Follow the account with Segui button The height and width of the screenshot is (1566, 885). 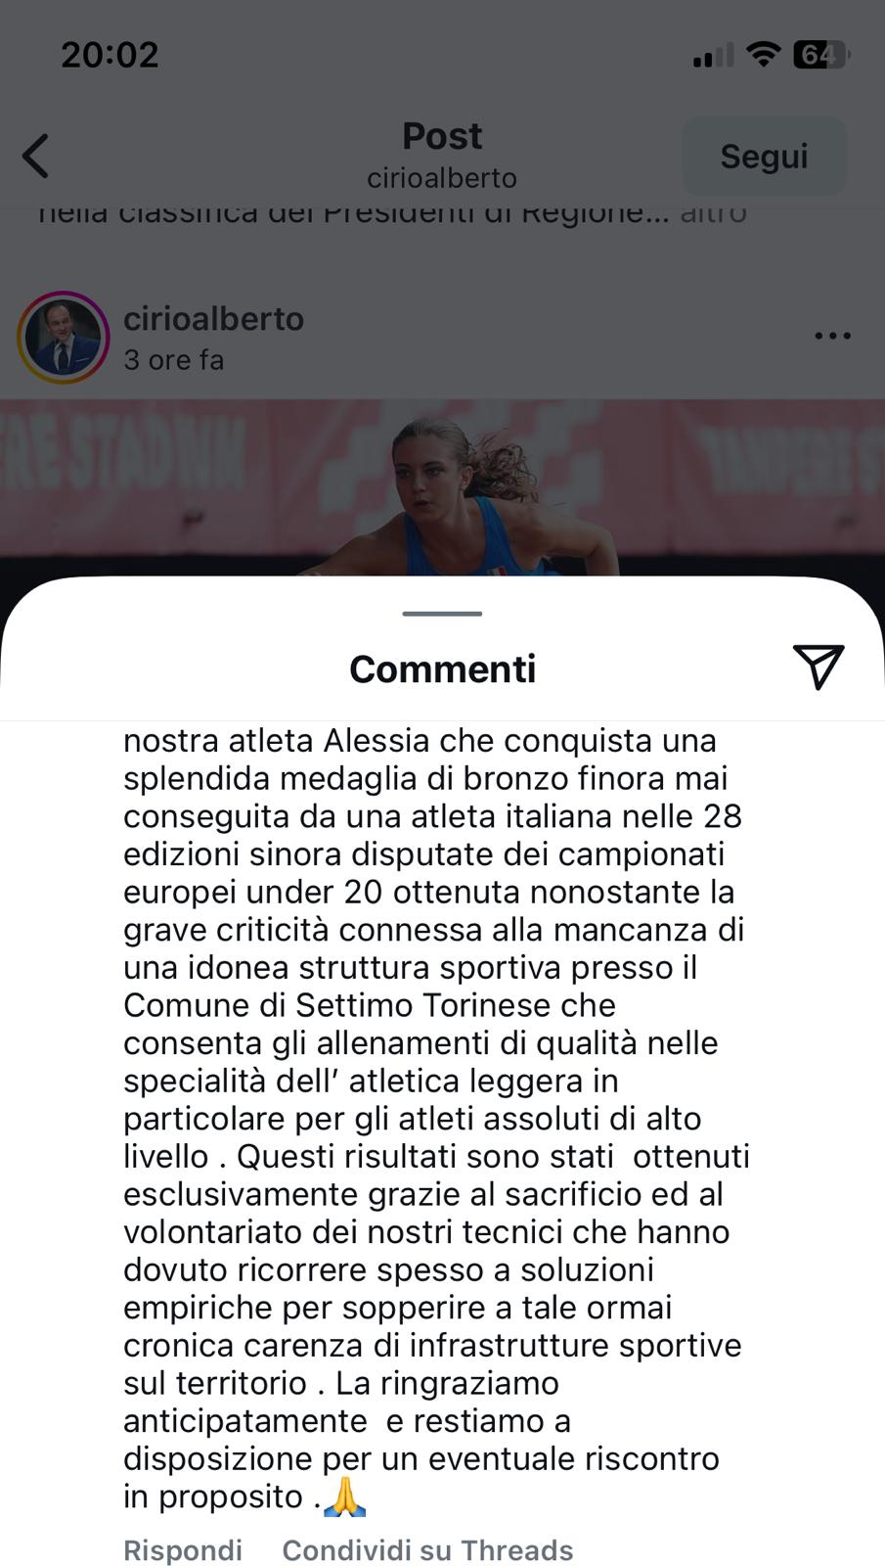764,157
